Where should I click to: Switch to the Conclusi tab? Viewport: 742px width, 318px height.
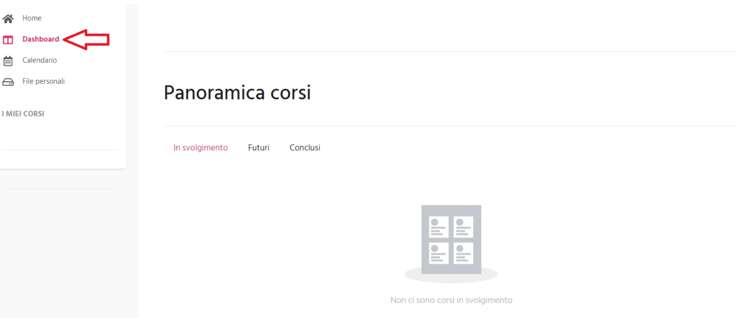coord(305,148)
